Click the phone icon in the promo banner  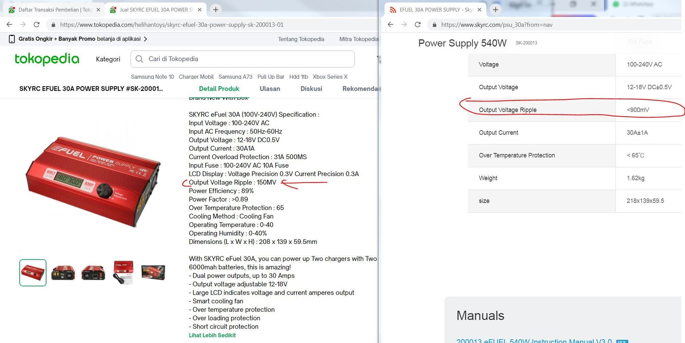(x=12, y=39)
